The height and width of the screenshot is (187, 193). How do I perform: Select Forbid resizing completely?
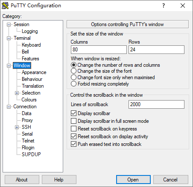tap(100, 84)
